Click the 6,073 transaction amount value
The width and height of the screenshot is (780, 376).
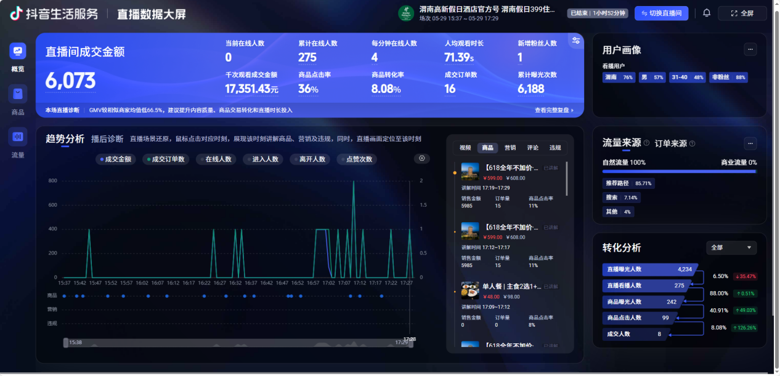click(x=70, y=81)
